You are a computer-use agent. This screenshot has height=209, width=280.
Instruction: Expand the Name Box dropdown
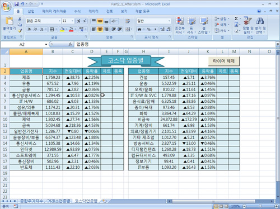[46, 44]
